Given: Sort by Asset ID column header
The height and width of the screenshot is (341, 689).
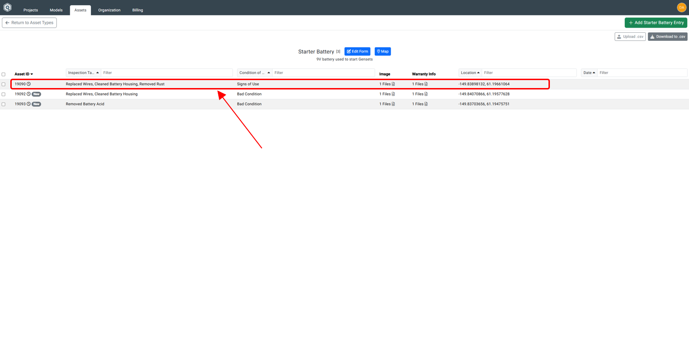Looking at the screenshot, I should pos(24,74).
